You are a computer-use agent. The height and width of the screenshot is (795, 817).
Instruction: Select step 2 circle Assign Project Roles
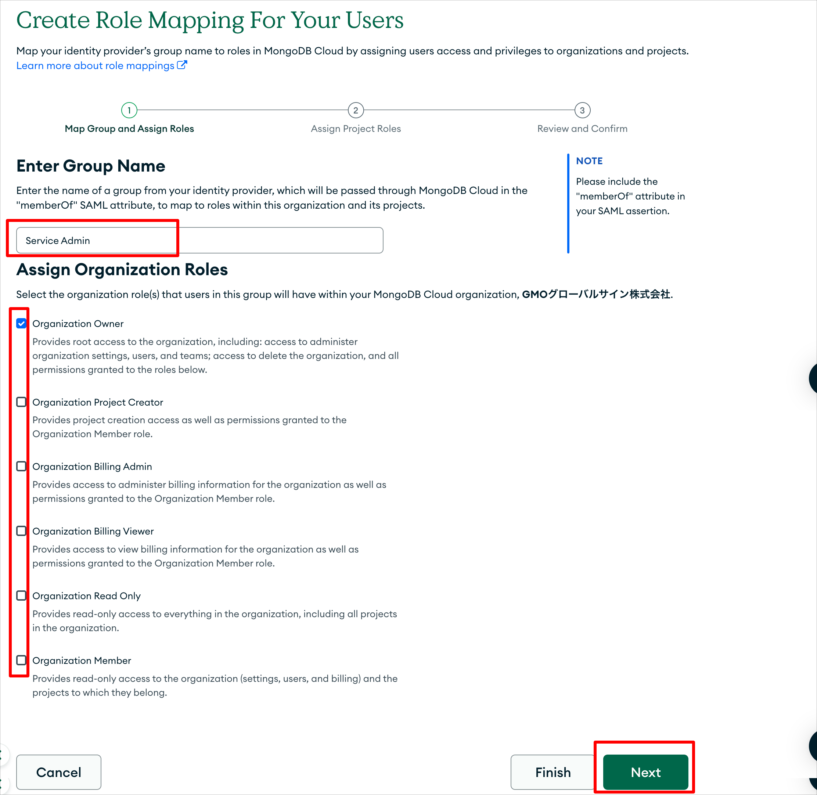click(356, 110)
